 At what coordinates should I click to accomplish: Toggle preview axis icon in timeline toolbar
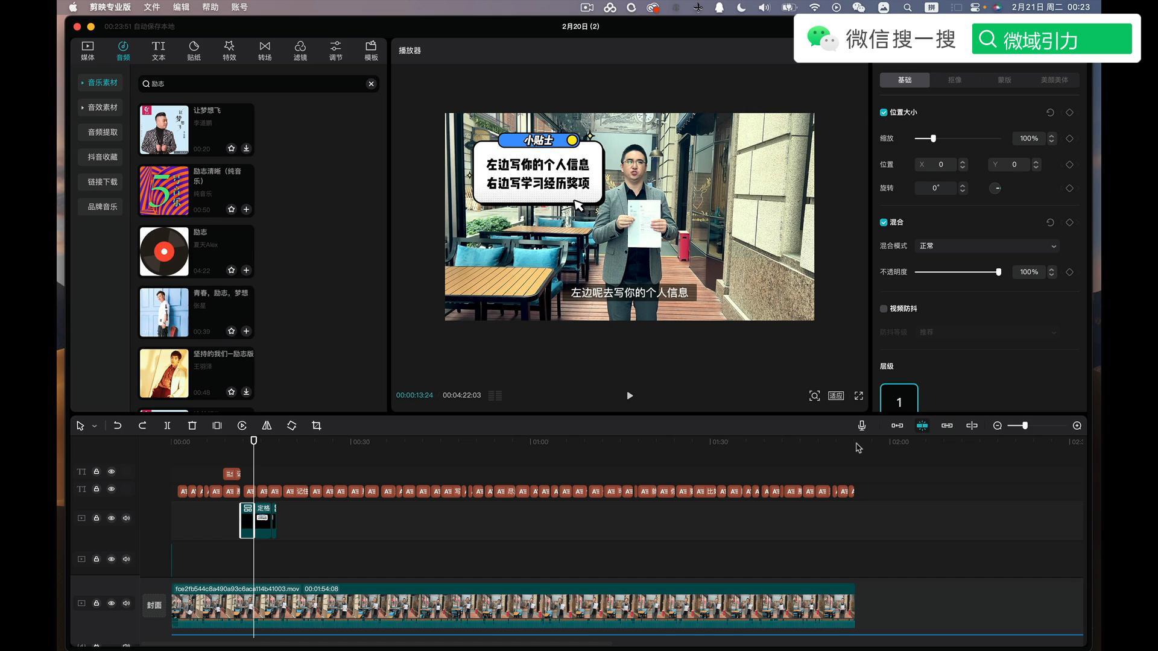pyautogui.click(x=972, y=426)
